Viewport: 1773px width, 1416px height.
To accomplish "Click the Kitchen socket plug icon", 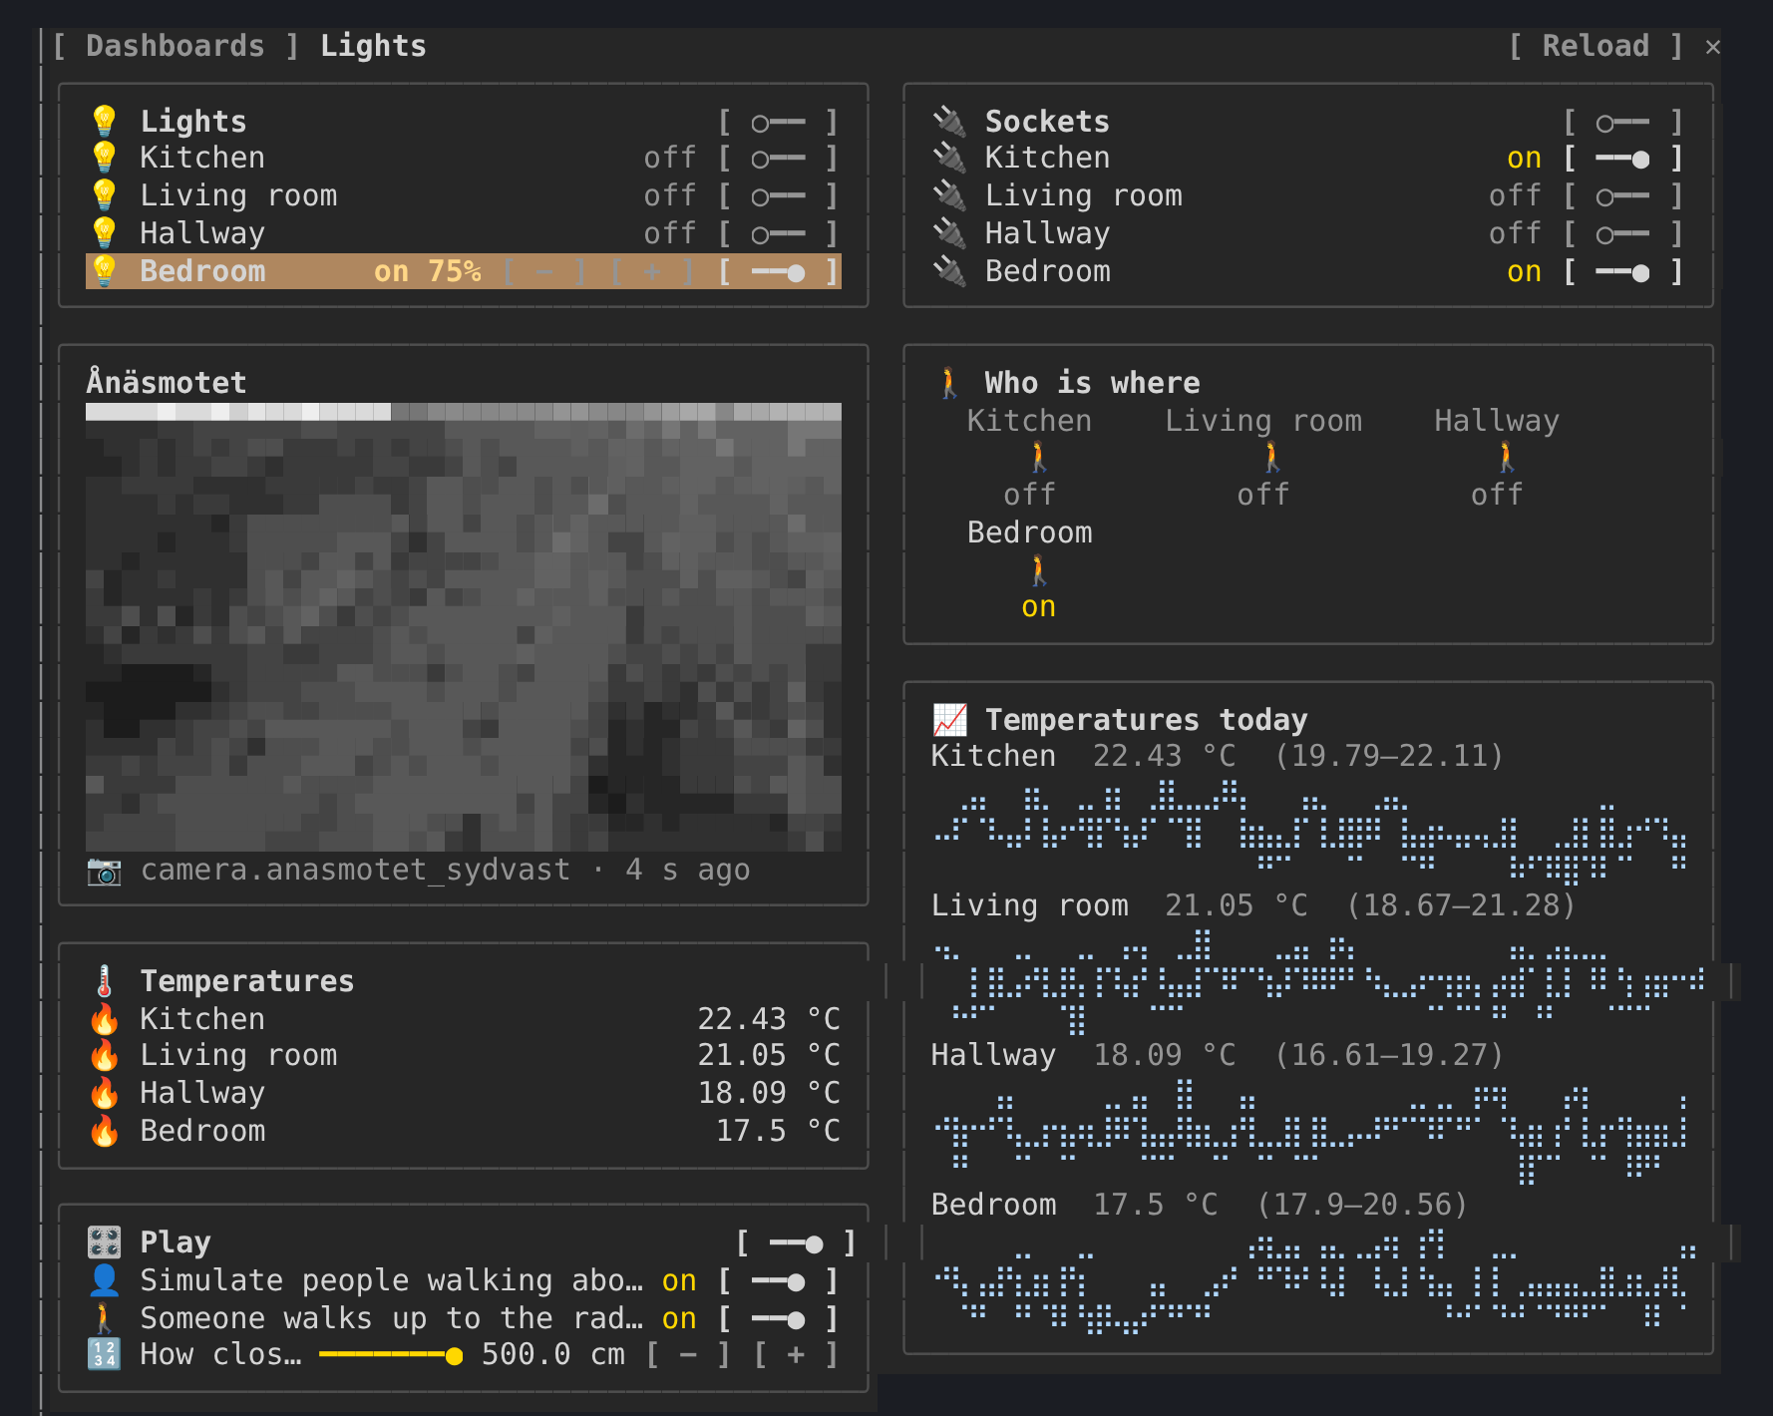I will coord(949,158).
